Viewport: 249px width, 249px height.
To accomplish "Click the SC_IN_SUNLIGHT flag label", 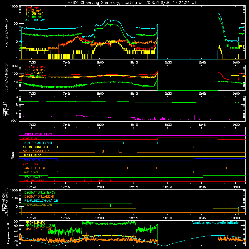I will pos(36,147).
